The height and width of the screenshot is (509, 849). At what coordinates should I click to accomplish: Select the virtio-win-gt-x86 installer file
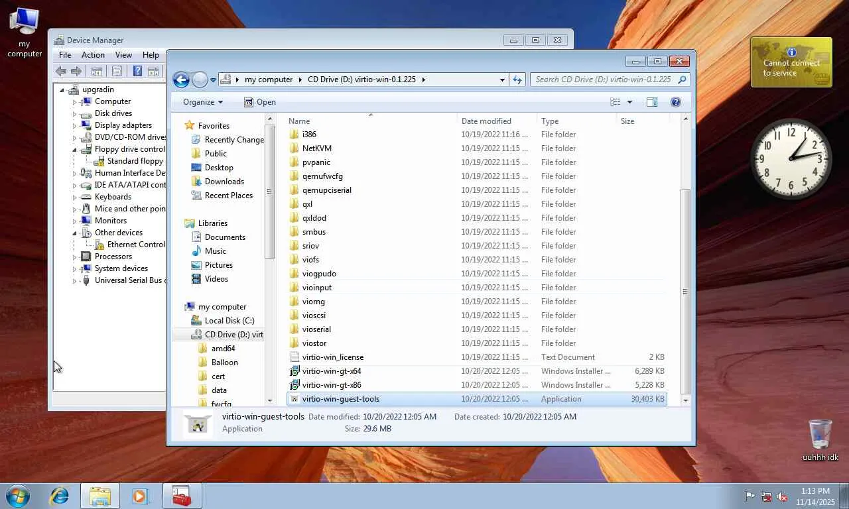pyautogui.click(x=477, y=385)
